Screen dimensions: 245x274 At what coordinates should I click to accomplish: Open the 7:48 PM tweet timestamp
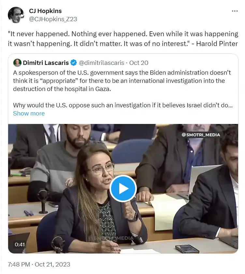point(39,264)
